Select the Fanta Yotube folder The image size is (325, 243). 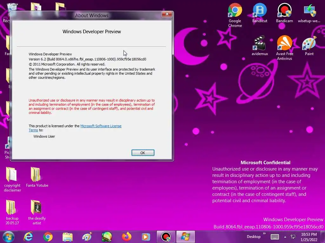click(x=37, y=177)
